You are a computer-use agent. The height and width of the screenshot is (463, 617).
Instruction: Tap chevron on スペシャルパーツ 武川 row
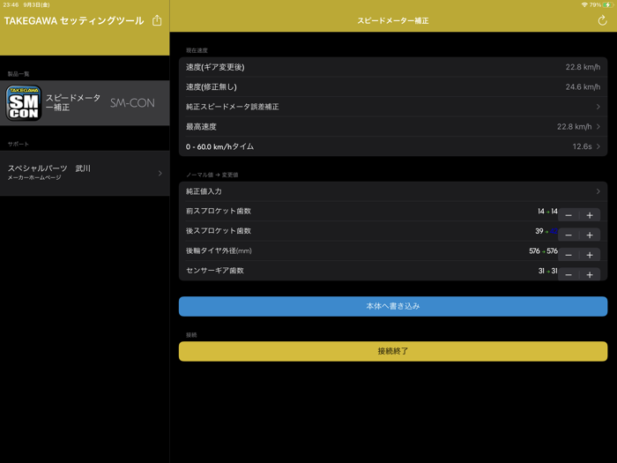[x=160, y=173]
